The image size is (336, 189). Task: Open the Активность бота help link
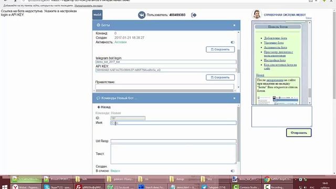[275, 47]
